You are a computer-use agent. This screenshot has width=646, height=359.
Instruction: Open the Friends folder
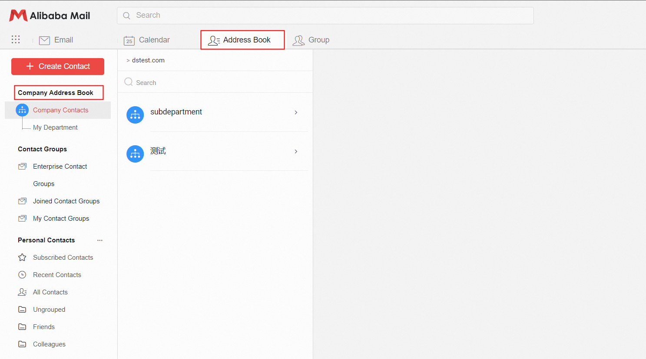point(44,327)
